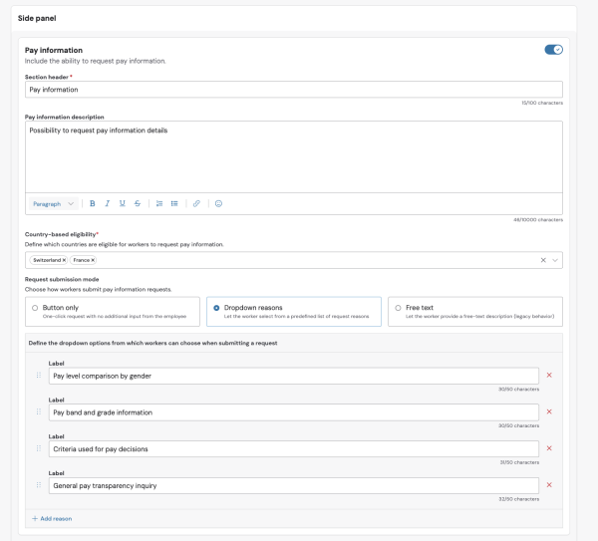The image size is (598, 541).
Task: Click the Section header input field
Action: (294, 90)
